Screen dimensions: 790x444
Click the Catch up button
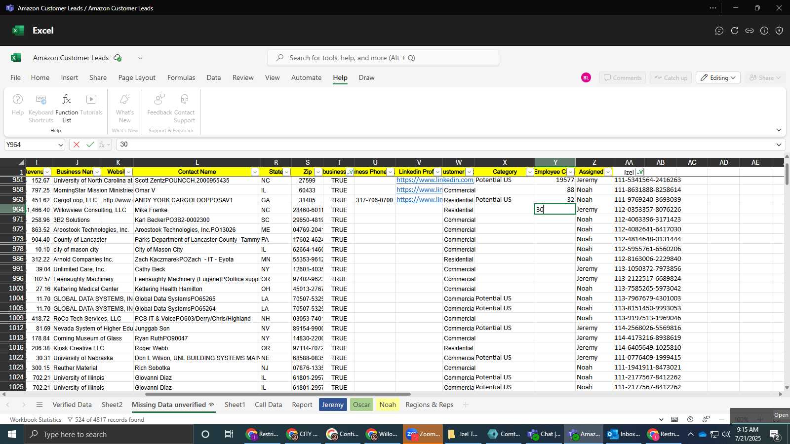click(671, 78)
